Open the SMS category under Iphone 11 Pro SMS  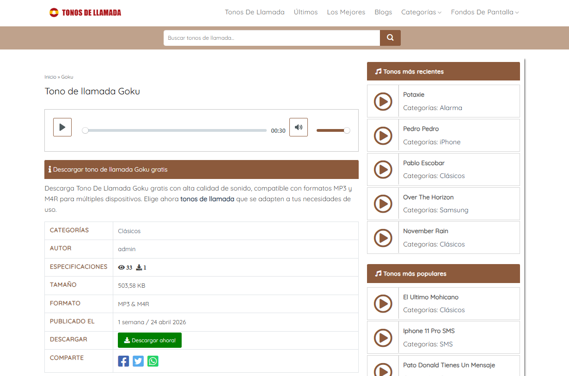click(x=447, y=344)
